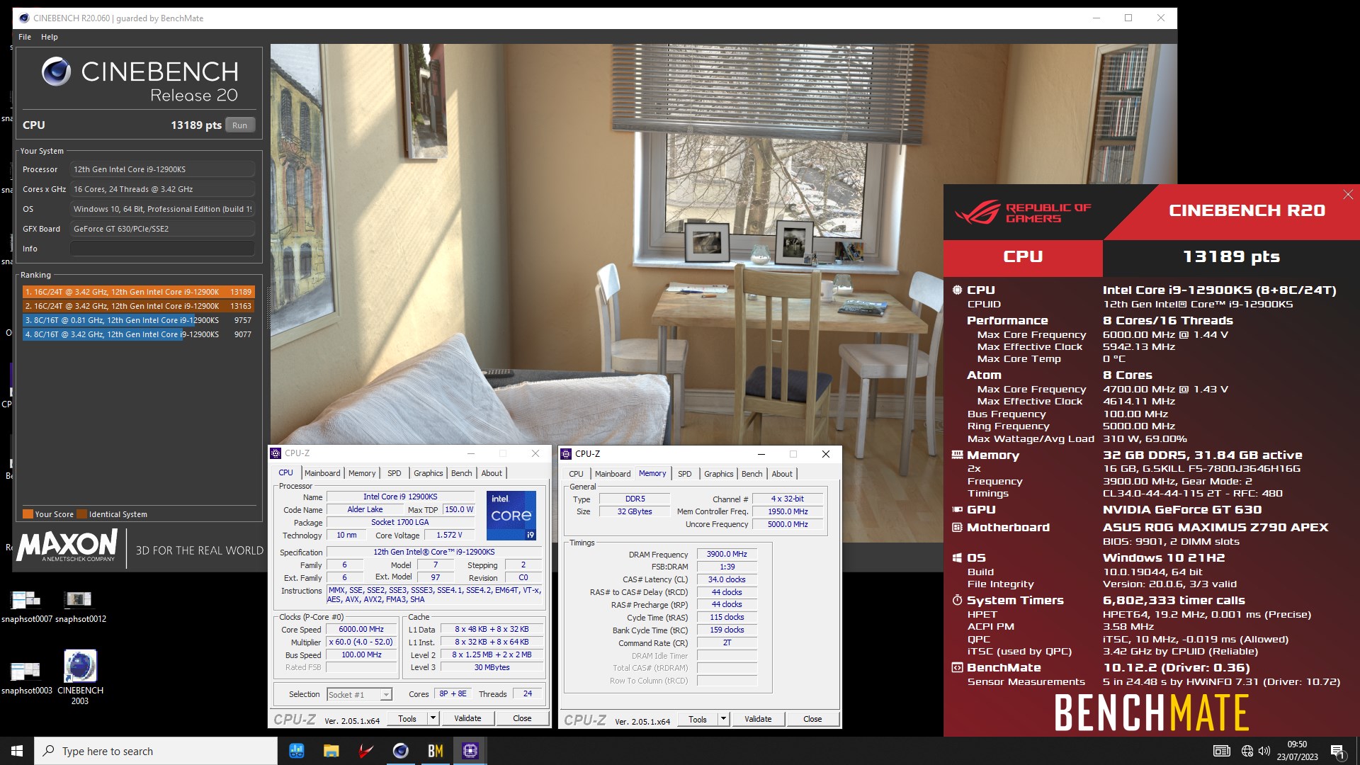Viewport: 1360px width, 765px height.
Task: Open SPD tab in Memory CPU-Z window
Action: coord(685,474)
